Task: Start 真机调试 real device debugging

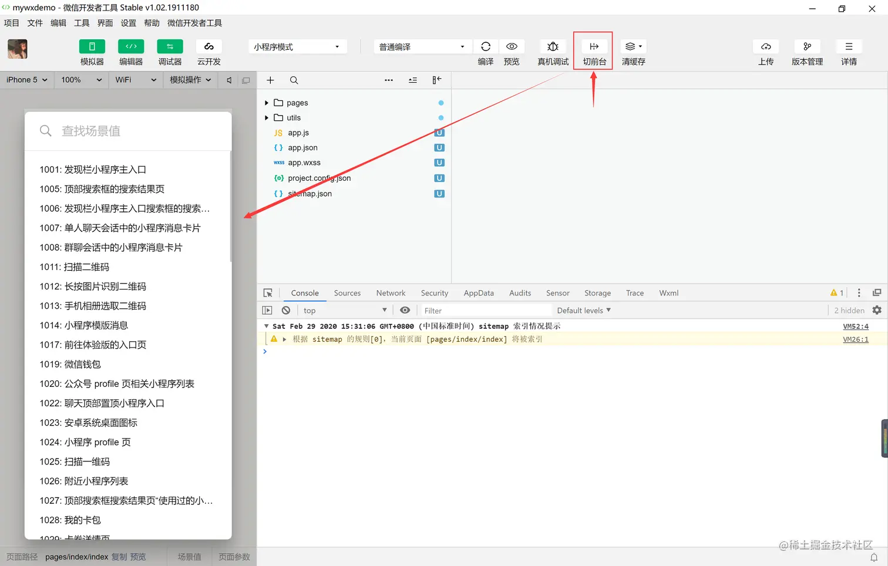Action: click(x=553, y=46)
